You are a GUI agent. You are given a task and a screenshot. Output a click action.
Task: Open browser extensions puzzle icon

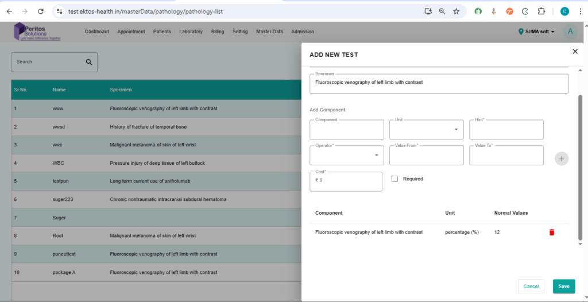[541, 11]
